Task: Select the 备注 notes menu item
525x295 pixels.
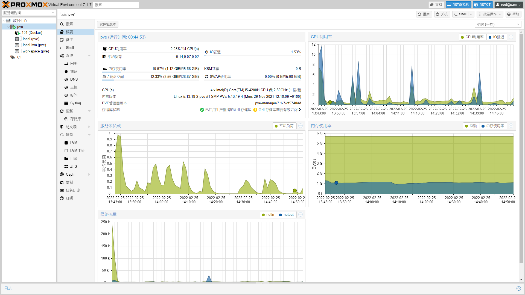Action: click(69, 40)
